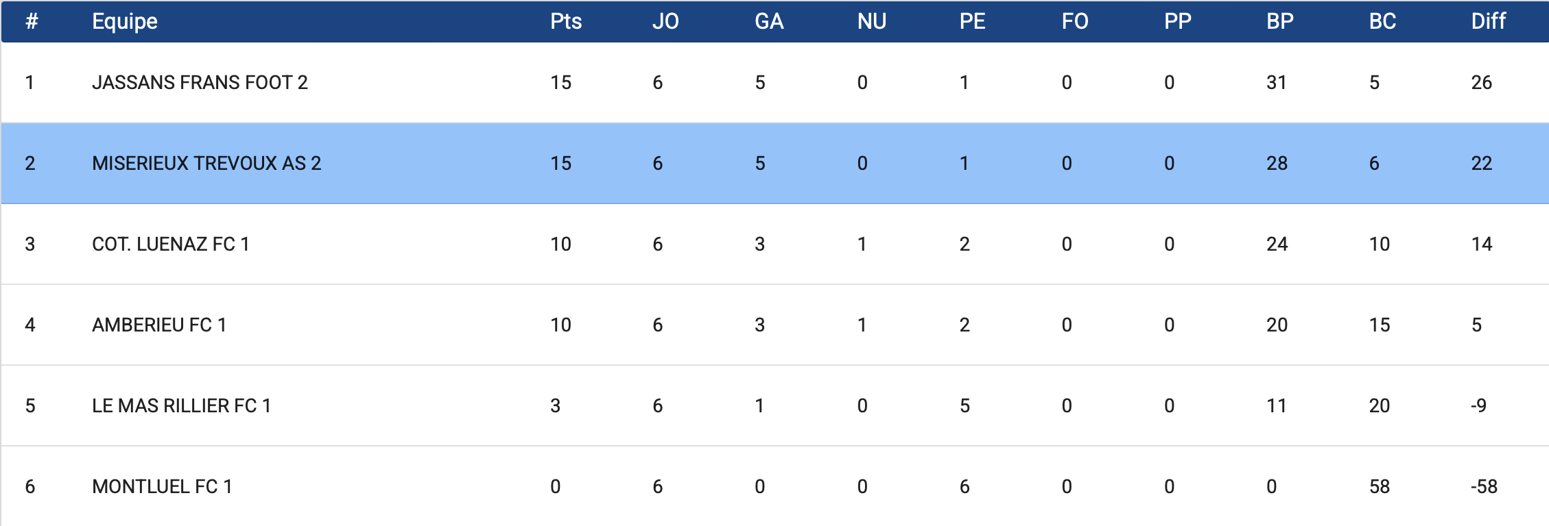
Task: Select the NU column header
Action: click(872, 21)
